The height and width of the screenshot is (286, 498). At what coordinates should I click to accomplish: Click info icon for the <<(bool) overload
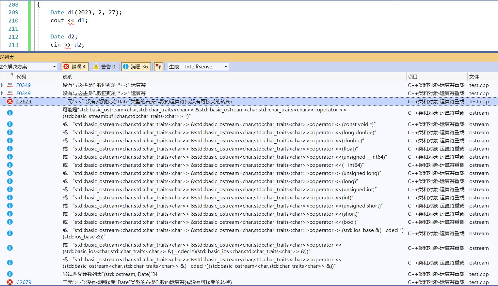(x=10, y=222)
